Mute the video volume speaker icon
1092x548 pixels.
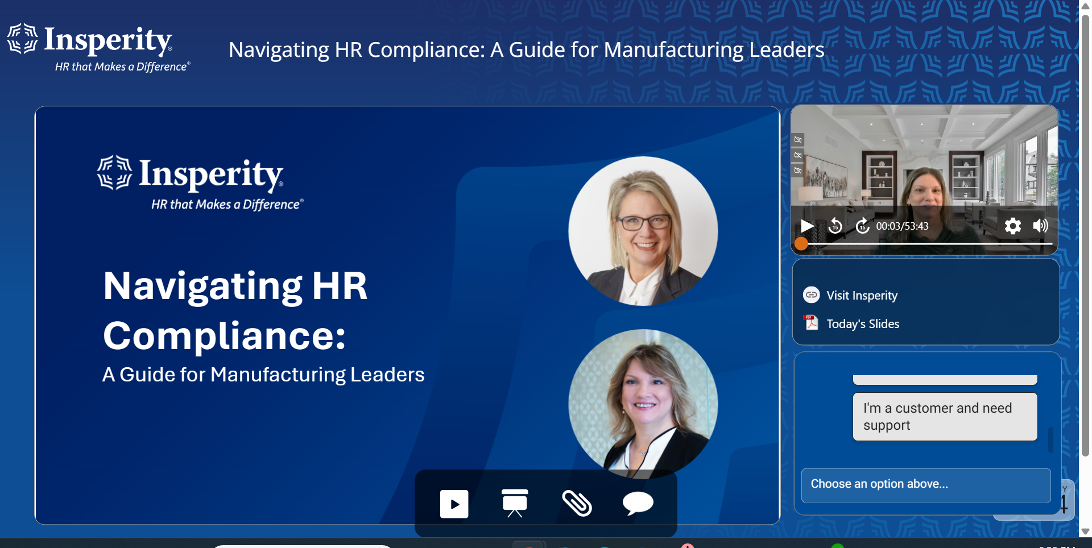tap(1041, 226)
